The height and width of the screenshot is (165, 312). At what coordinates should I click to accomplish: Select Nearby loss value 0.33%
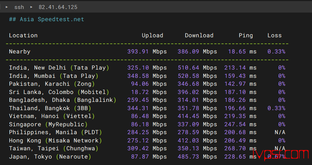(276, 52)
